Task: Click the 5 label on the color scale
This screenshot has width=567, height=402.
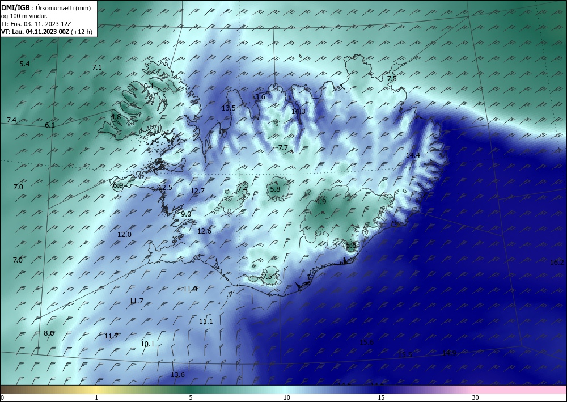Action: [x=191, y=398]
